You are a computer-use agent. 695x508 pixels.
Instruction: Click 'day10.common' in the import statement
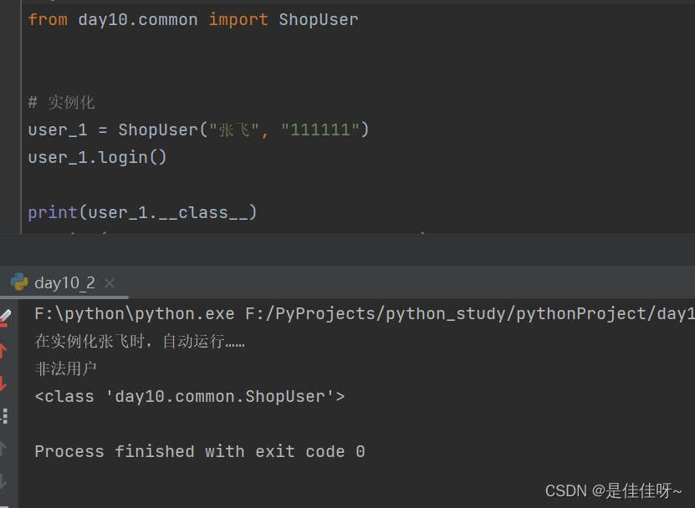[138, 19]
